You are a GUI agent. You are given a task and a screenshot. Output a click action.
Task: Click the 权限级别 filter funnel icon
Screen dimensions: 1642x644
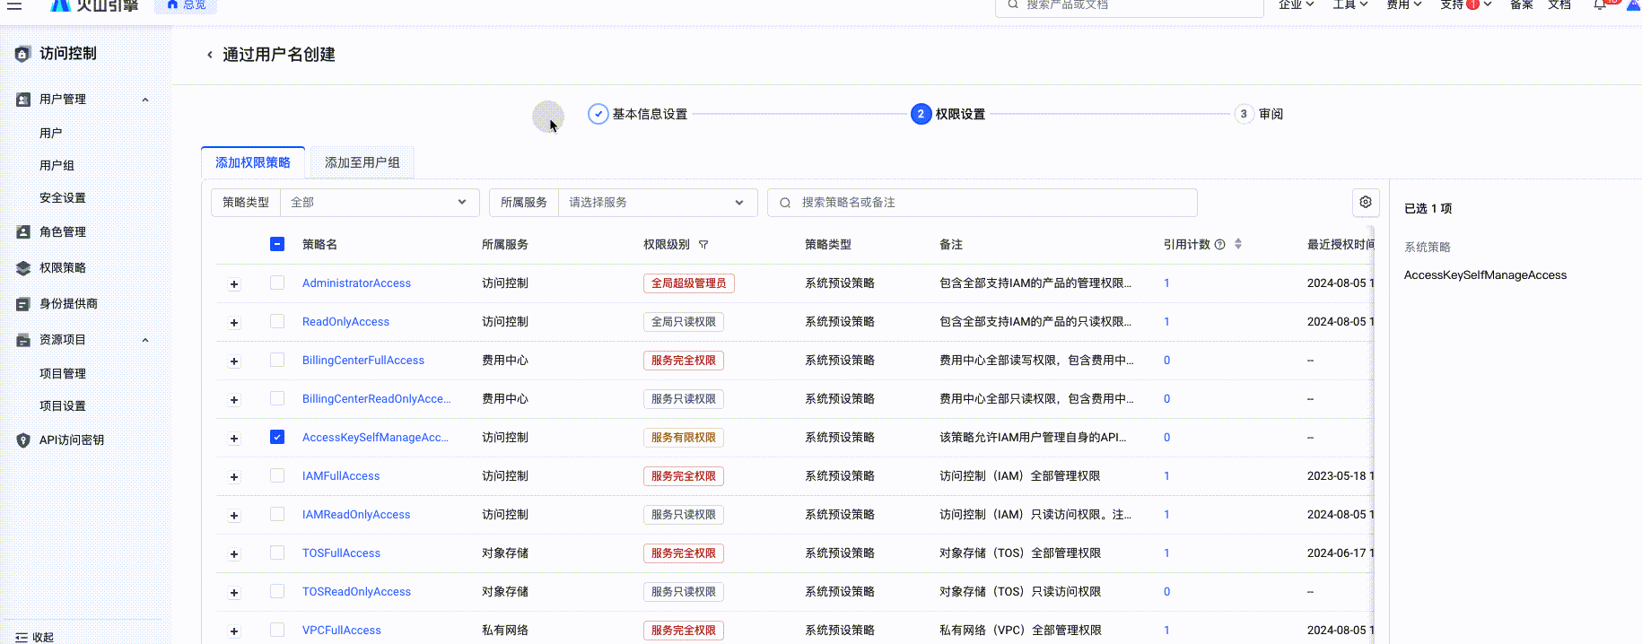tap(703, 245)
